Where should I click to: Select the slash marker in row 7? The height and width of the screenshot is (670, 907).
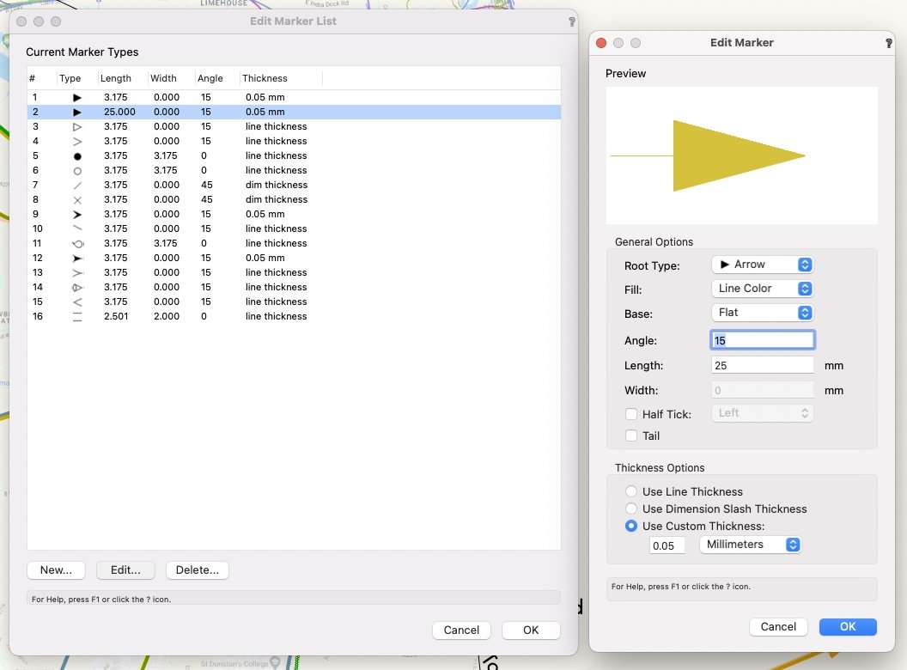tap(77, 185)
